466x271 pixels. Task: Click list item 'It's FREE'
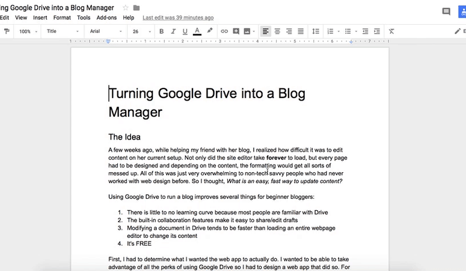(x=139, y=244)
